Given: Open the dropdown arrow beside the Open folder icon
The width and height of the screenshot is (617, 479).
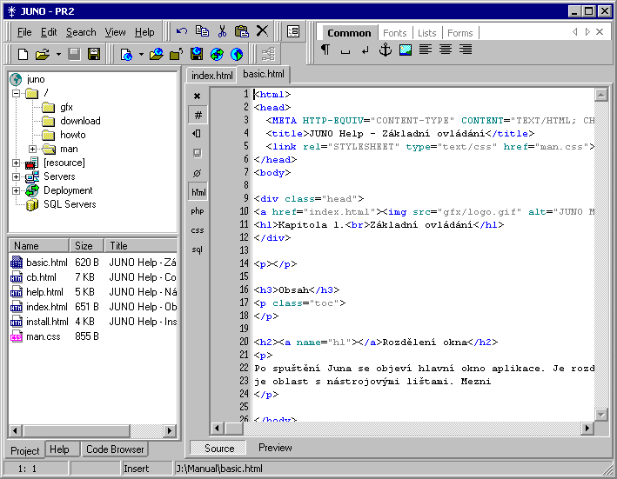Looking at the screenshot, I should point(58,54).
